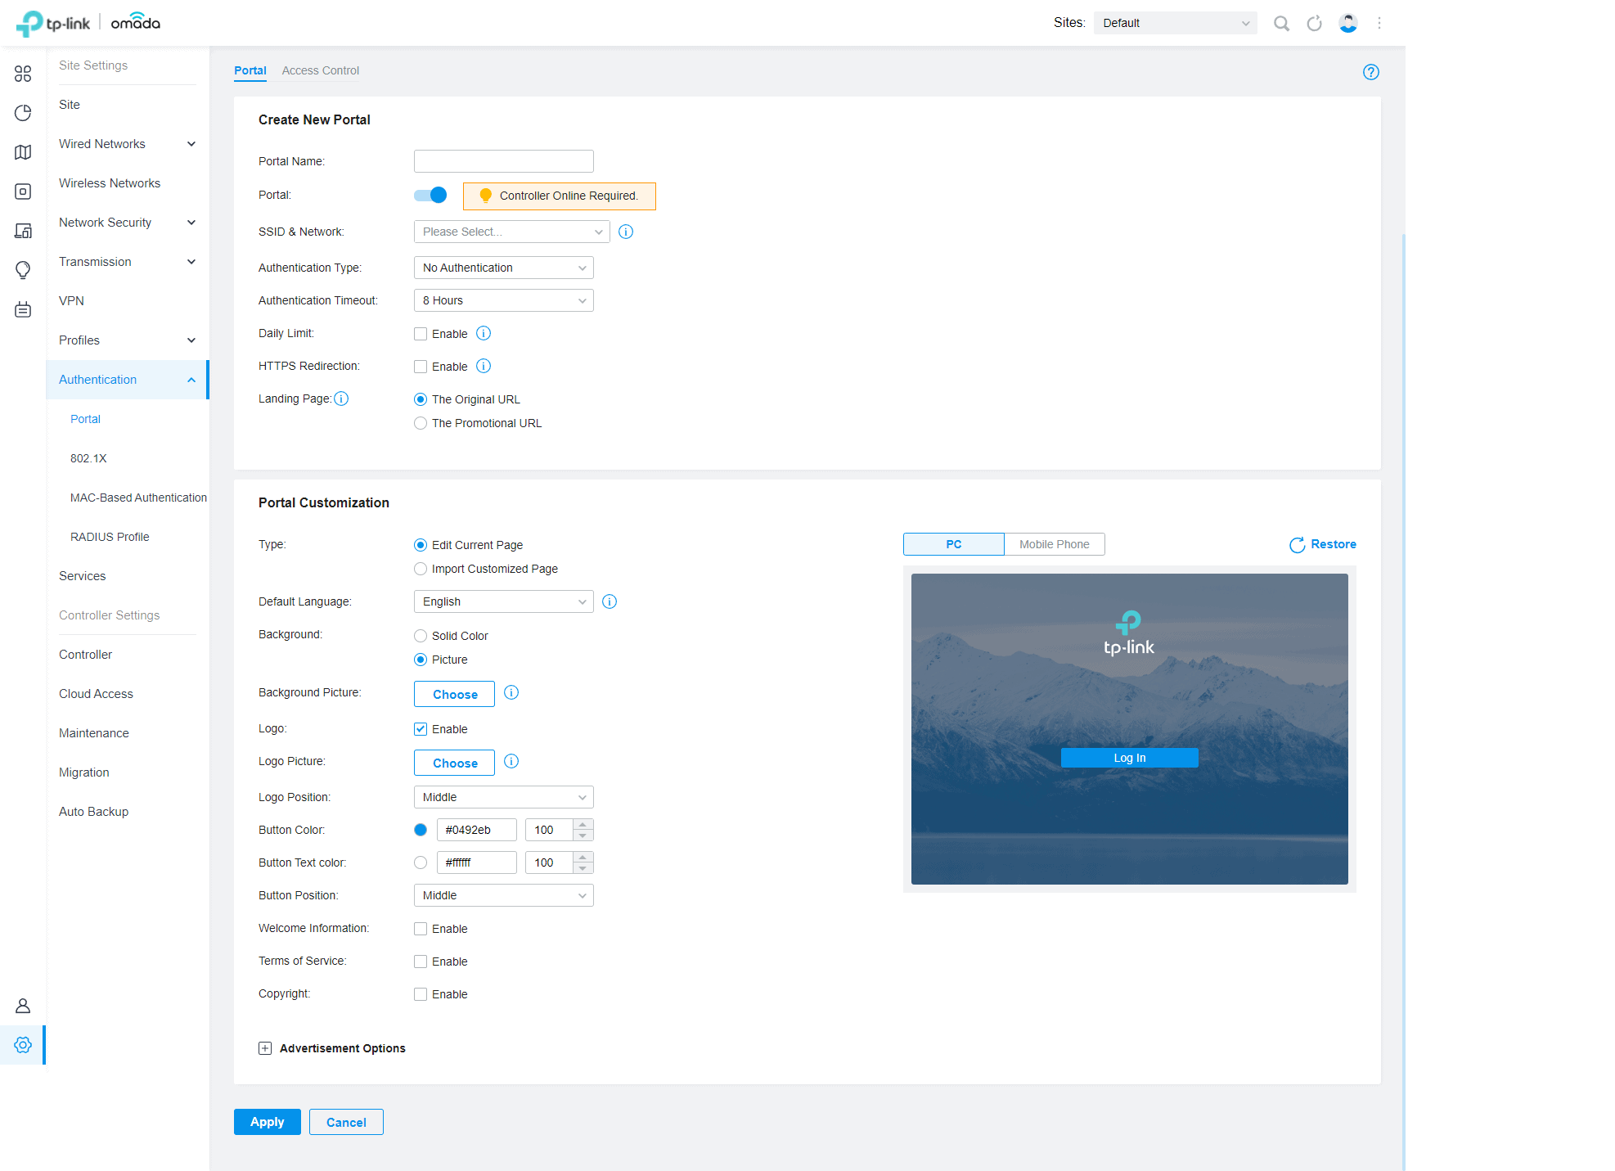The width and height of the screenshot is (1615, 1171).
Task: Show info icon for HTTPS Redirection
Action: pos(484,366)
